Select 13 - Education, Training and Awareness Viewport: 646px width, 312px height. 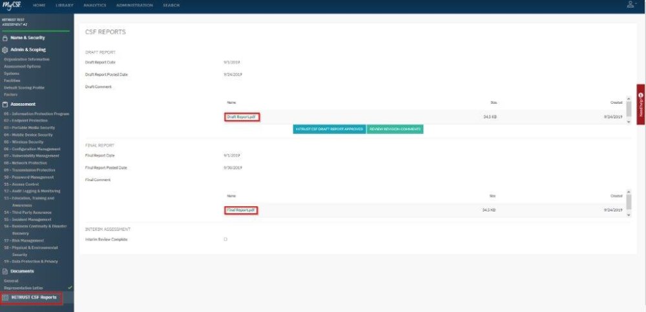coord(29,201)
